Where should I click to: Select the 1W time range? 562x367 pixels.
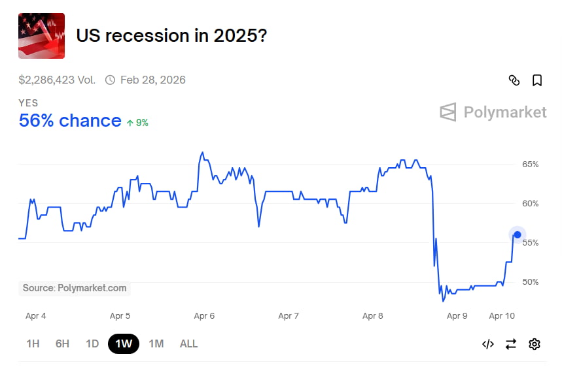click(x=124, y=343)
